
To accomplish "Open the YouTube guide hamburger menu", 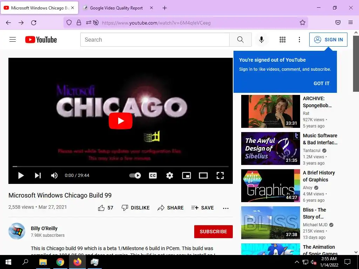I will pos(13,40).
